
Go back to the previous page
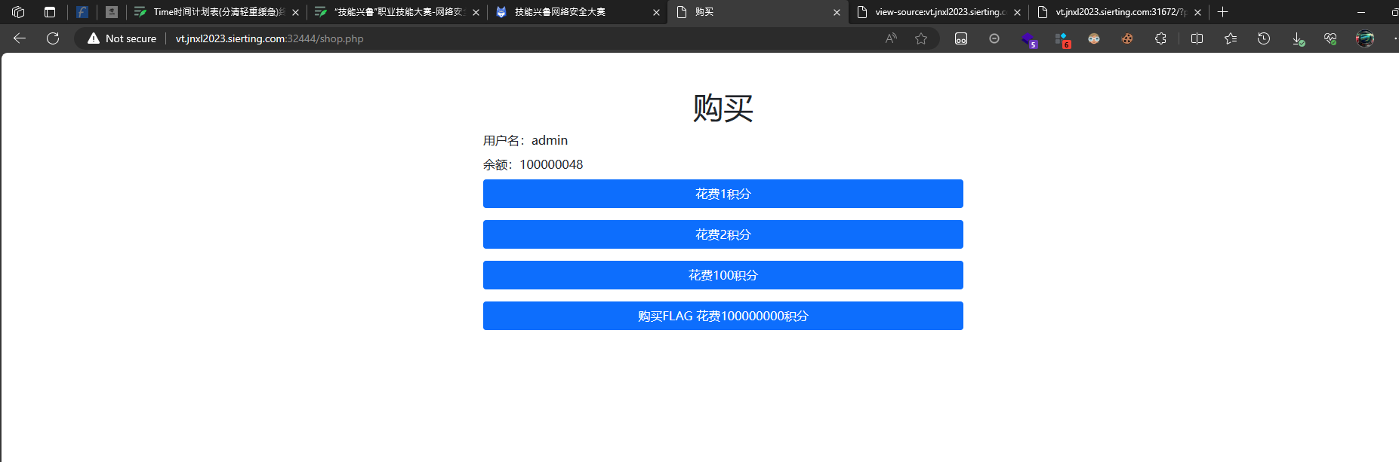coord(20,38)
